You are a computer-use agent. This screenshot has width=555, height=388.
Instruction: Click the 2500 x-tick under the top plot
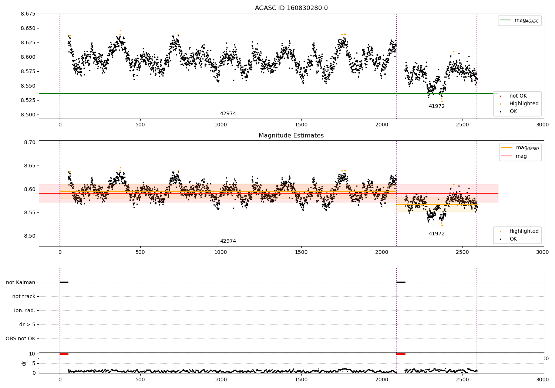click(462, 125)
